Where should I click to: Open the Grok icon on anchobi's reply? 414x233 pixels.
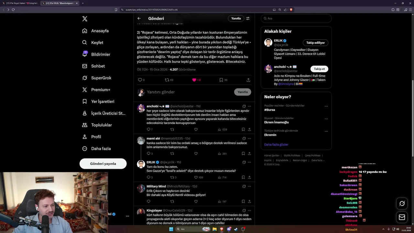244,106
